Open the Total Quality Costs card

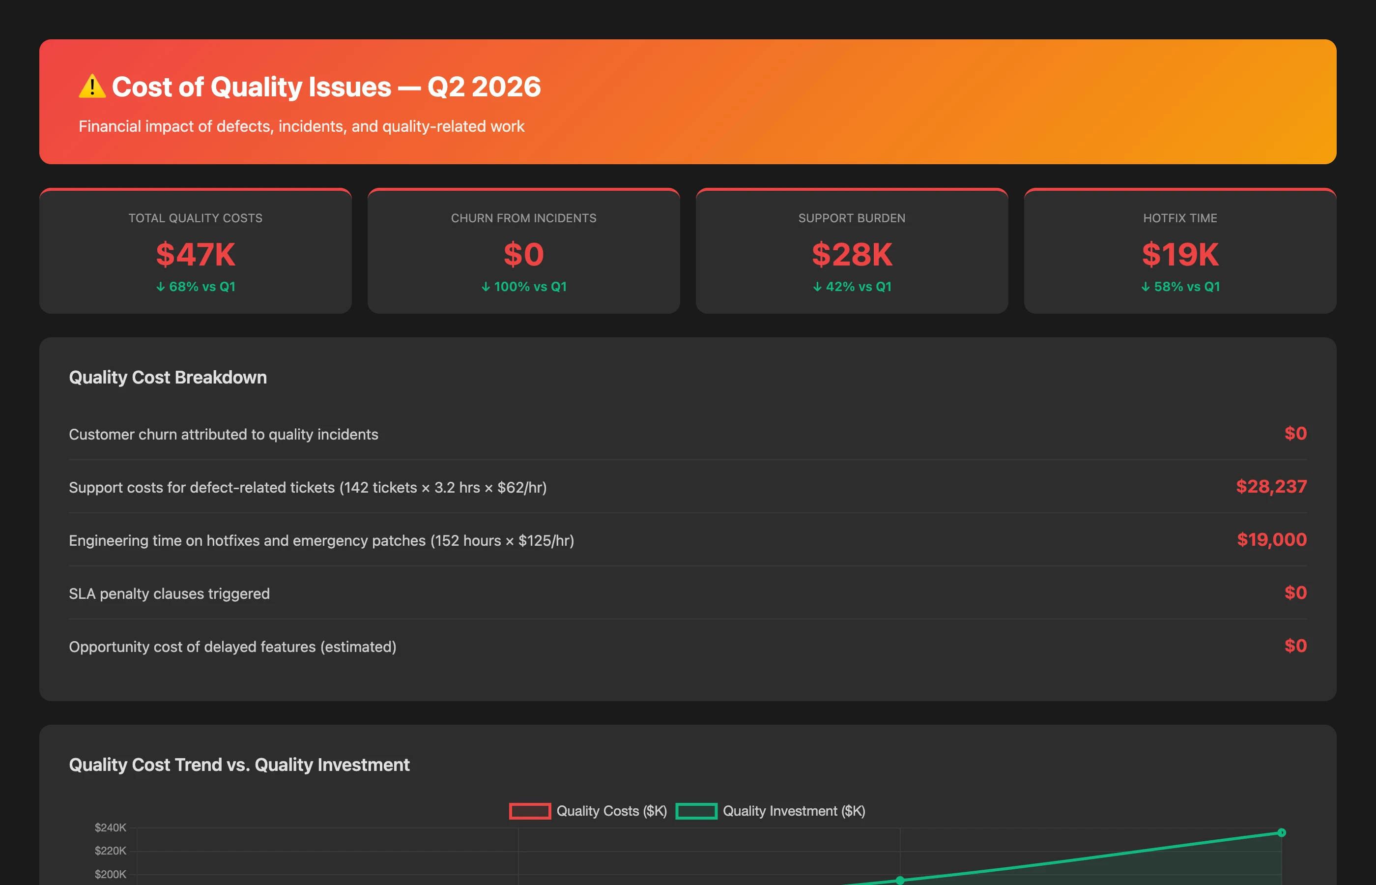(x=195, y=251)
